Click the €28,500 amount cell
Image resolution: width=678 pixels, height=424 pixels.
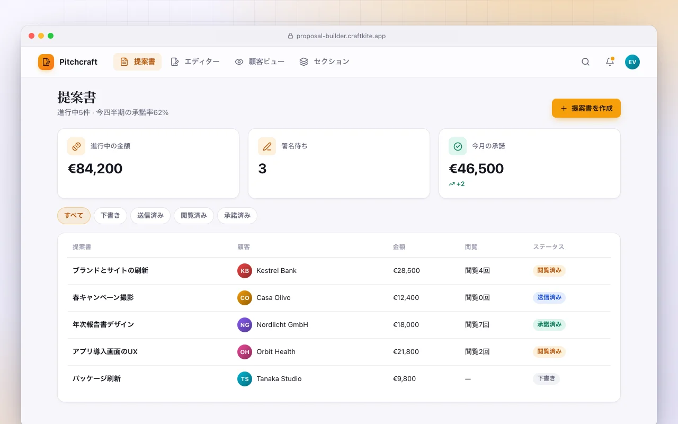point(406,271)
